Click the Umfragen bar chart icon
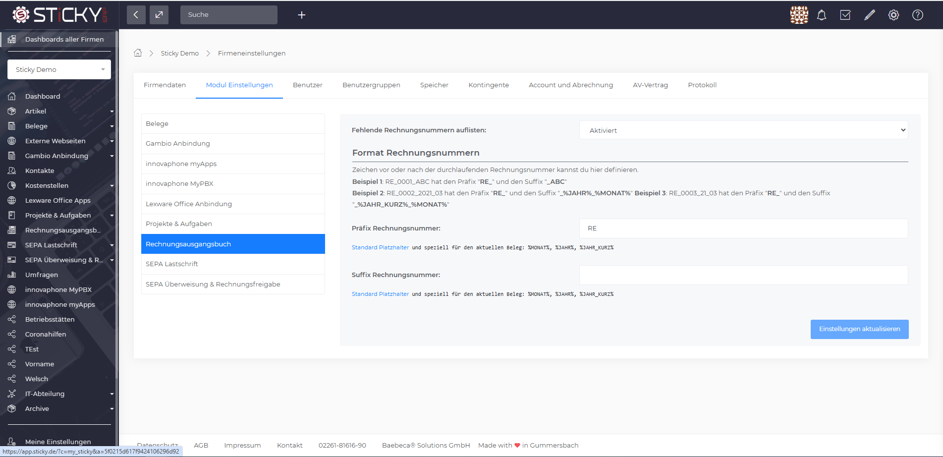This screenshot has height=457, width=943. click(12, 275)
